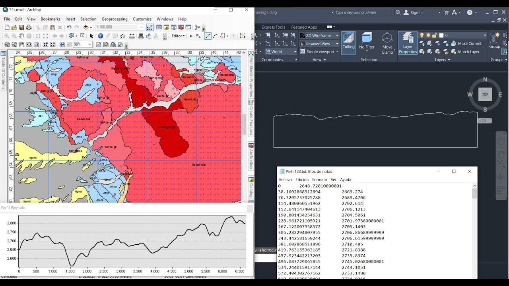
Task: Open the Single viewport dropdown
Action: (x=337, y=52)
